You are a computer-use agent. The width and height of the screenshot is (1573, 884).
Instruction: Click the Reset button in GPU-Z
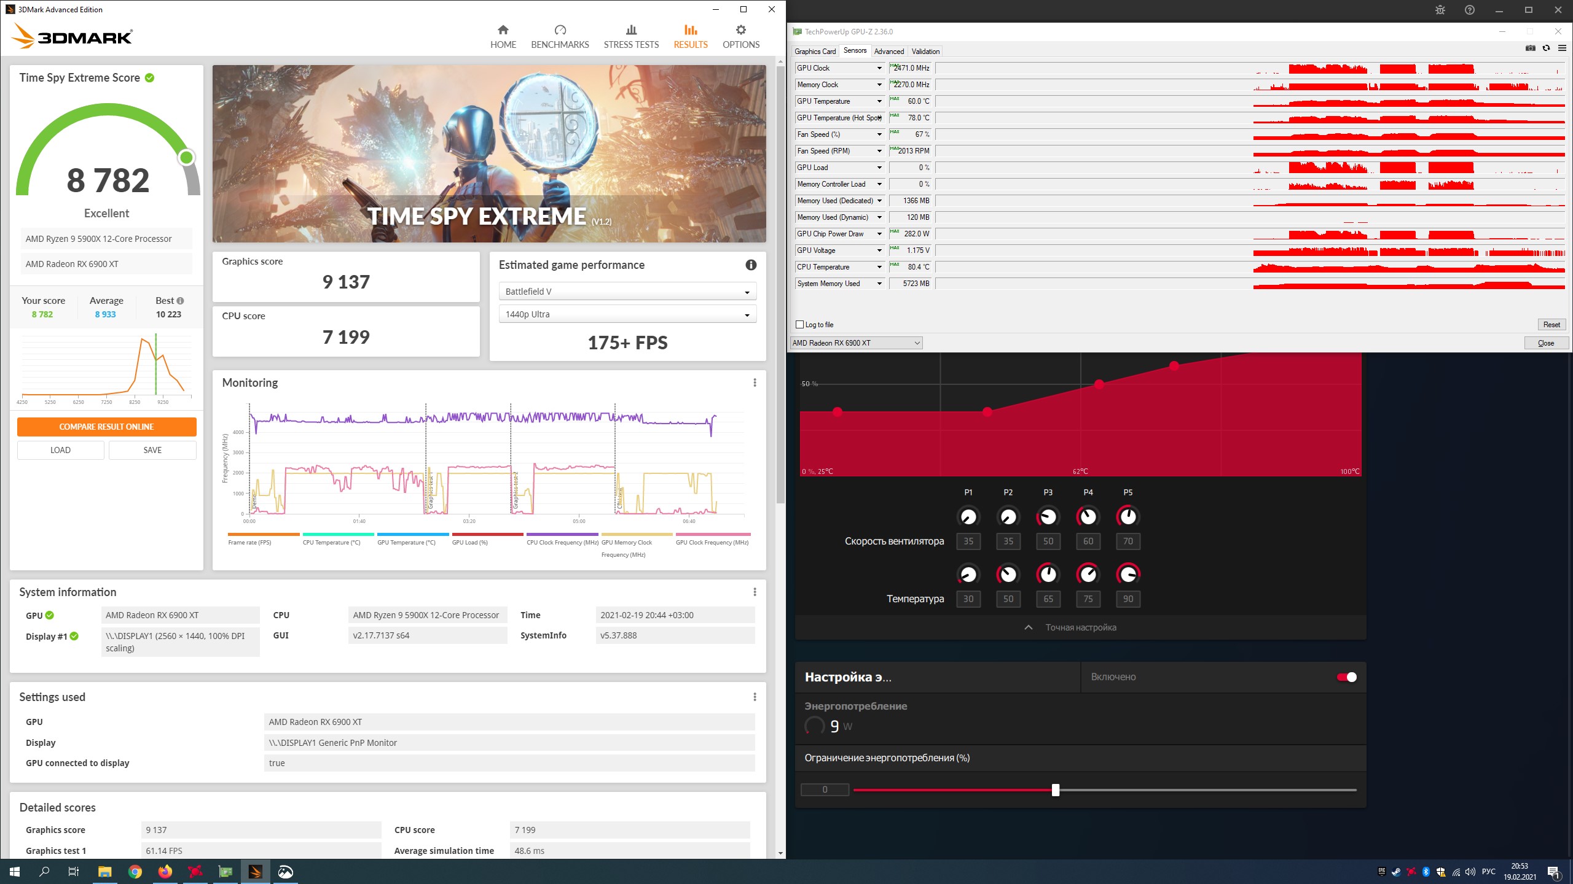point(1551,325)
